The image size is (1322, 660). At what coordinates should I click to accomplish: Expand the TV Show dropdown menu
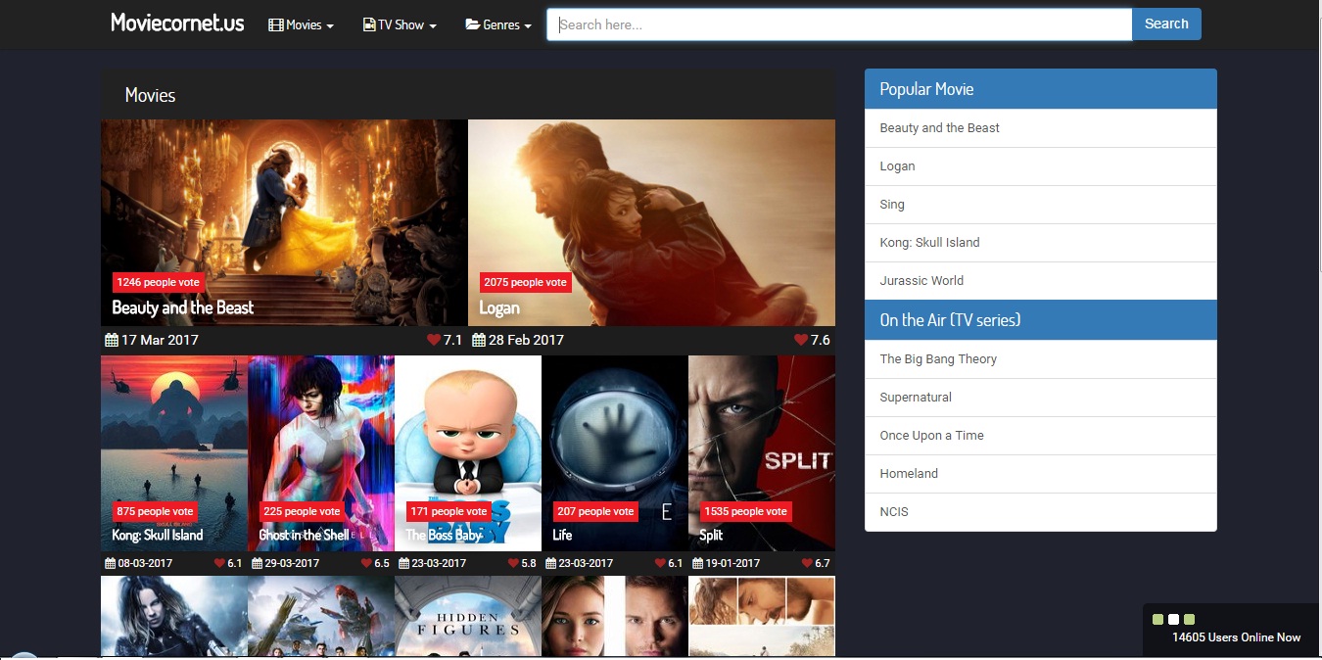click(x=400, y=24)
